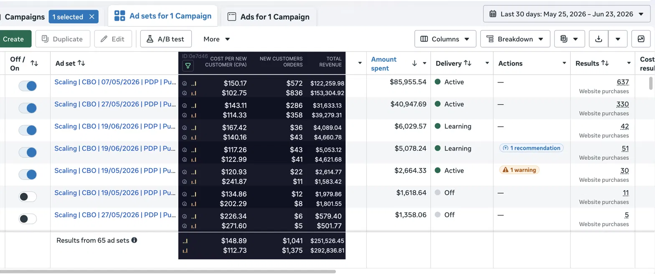Click the bar chart icon beside the $117.26 CPA
This screenshot has height=274, width=655.
tap(194, 150)
